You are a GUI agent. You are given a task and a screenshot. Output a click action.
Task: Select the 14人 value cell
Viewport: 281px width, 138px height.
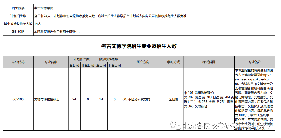(154, 24)
